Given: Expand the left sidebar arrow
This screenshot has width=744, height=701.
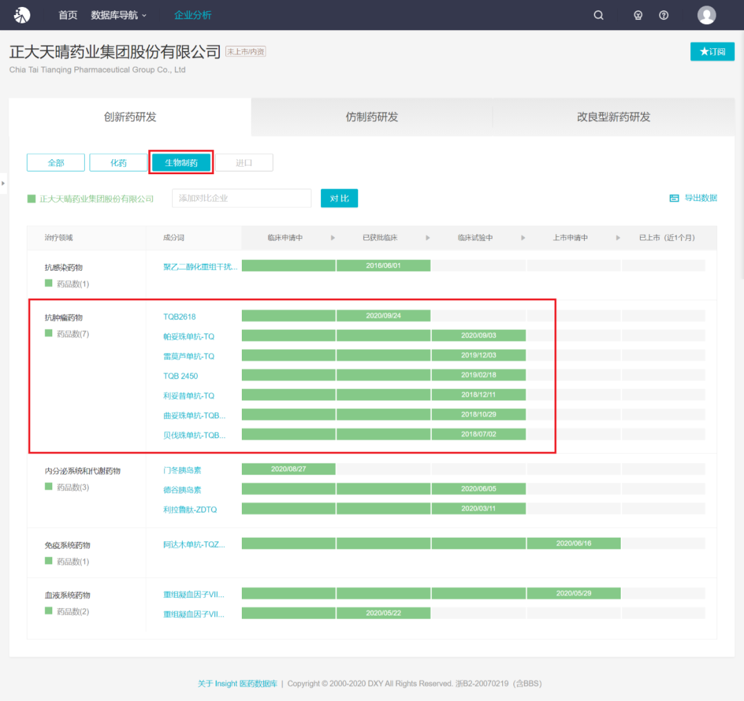Looking at the screenshot, I should coord(3,183).
